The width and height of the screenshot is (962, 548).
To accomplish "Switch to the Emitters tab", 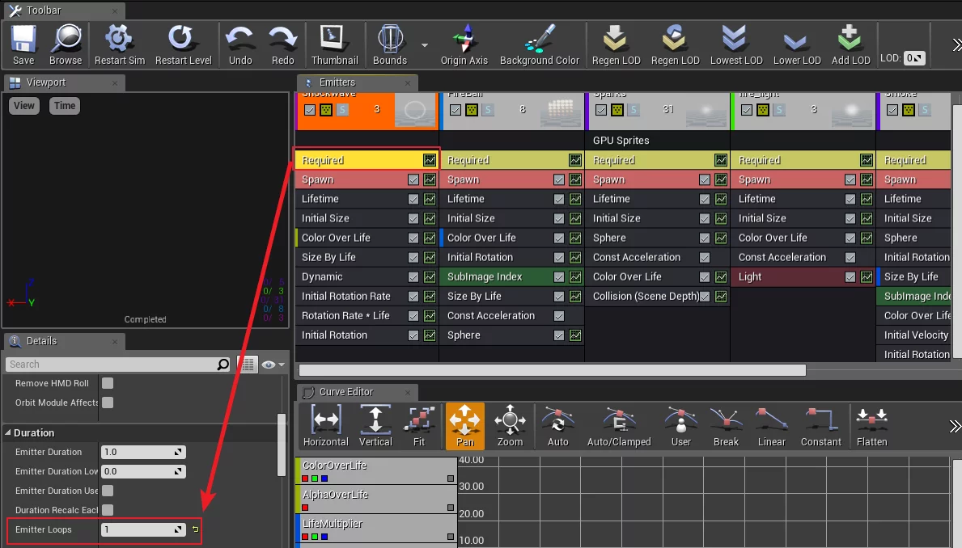I will click(x=336, y=82).
